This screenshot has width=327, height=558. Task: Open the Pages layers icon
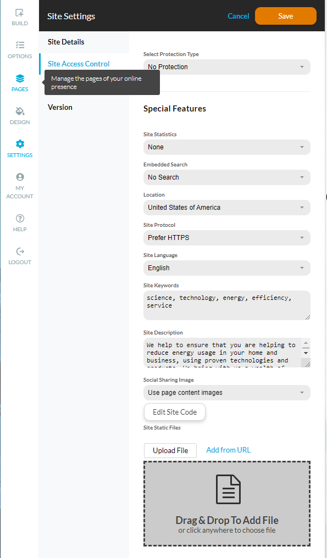tap(20, 79)
